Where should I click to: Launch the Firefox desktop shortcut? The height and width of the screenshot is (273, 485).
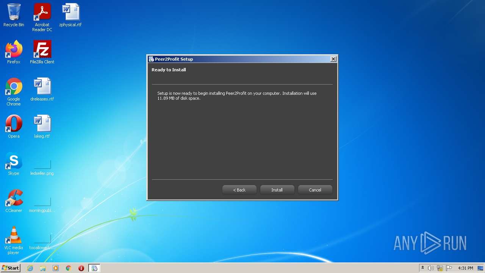pyautogui.click(x=14, y=52)
